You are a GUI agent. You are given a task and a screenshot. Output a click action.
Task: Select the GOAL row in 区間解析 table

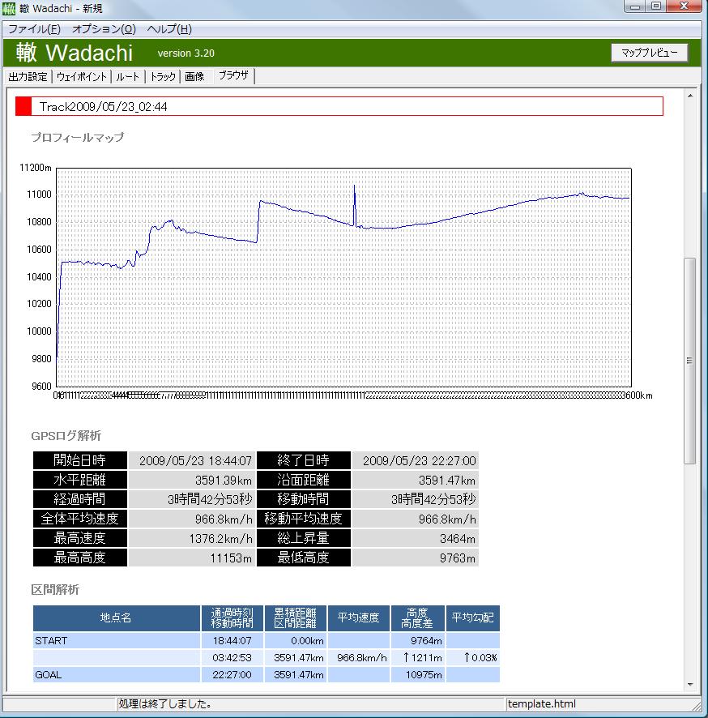(116, 674)
